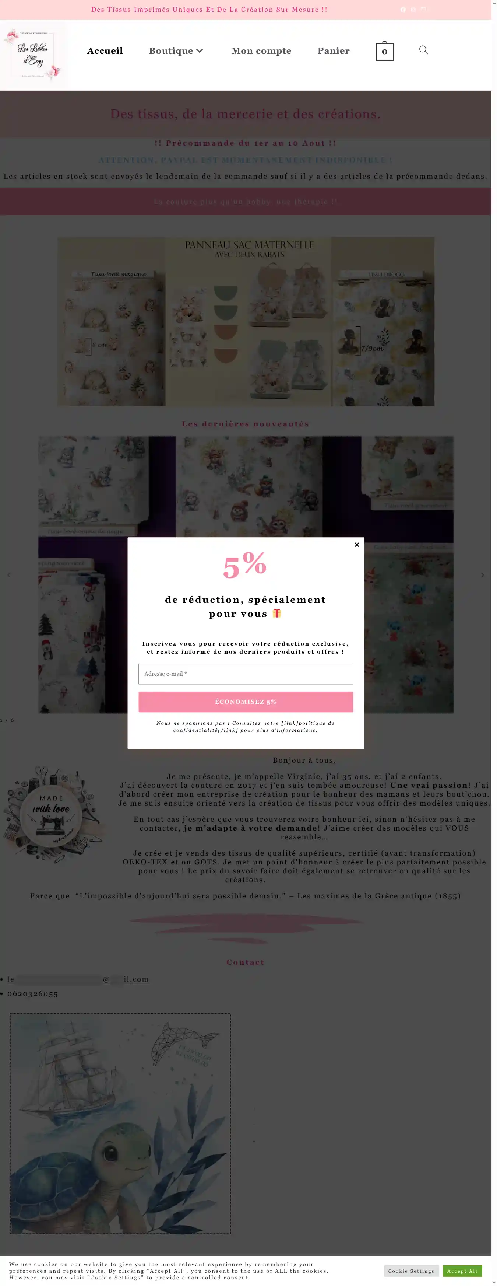
Task: Open the Mon compte menu item
Action: (261, 51)
